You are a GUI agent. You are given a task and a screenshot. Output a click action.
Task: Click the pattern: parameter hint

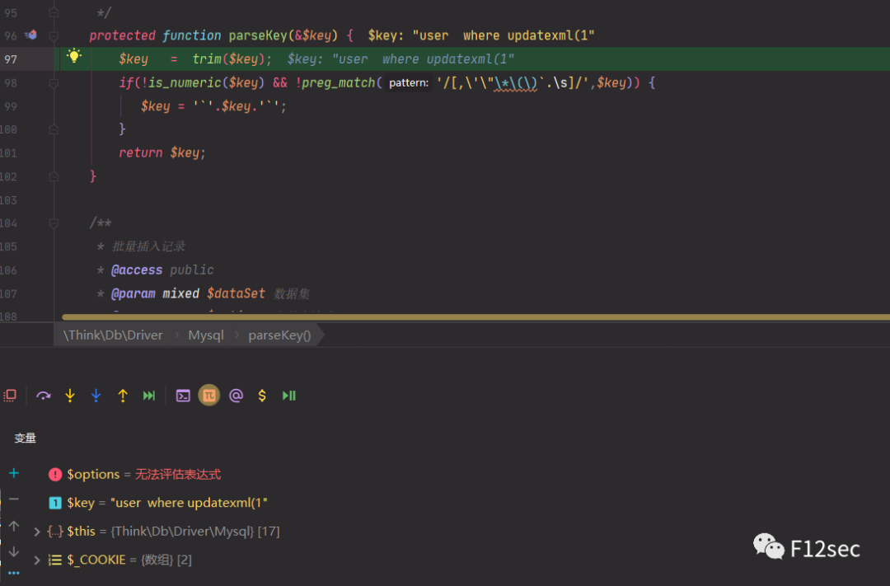408,83
